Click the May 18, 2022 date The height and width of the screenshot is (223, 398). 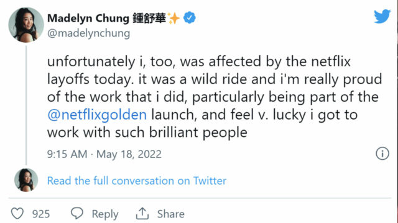tap(129, 154)
